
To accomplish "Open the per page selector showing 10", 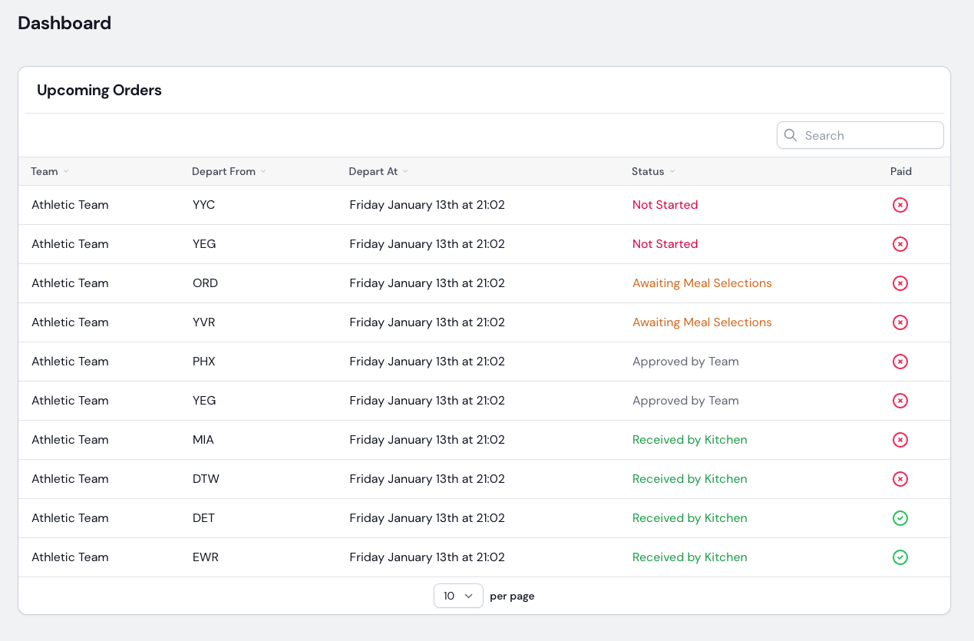I will (458, 596).
